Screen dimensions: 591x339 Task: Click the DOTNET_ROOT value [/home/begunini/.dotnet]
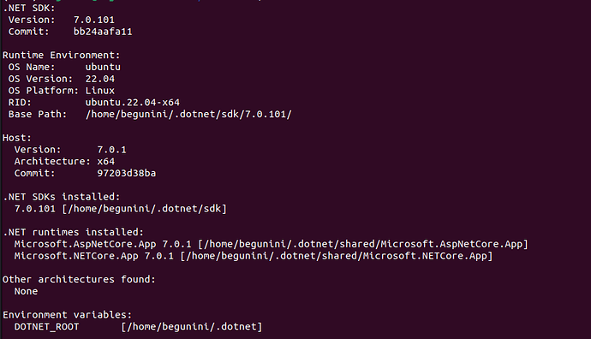pyautogui.click(x=192, y=326)
